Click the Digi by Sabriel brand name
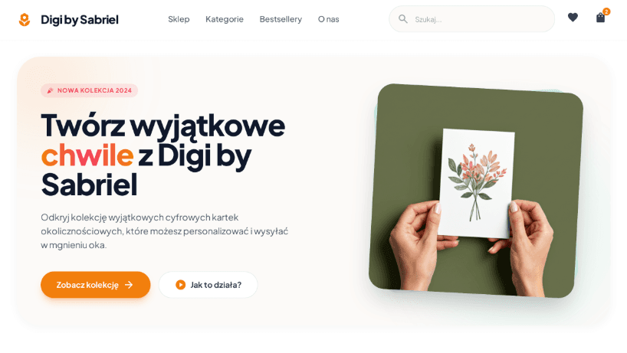Screen dimensions: 627x353 (80, 20)
